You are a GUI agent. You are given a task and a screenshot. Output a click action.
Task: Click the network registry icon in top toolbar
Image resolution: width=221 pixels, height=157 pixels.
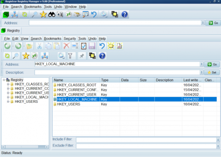(x=14, y=14)
